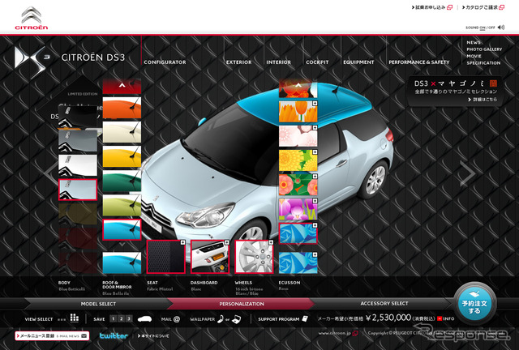Open MOVIE link

pyautogui.click(x=474, y=56)
